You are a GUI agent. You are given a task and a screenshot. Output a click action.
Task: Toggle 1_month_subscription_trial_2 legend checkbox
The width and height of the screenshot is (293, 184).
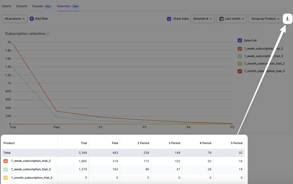[x=240, y=64]
